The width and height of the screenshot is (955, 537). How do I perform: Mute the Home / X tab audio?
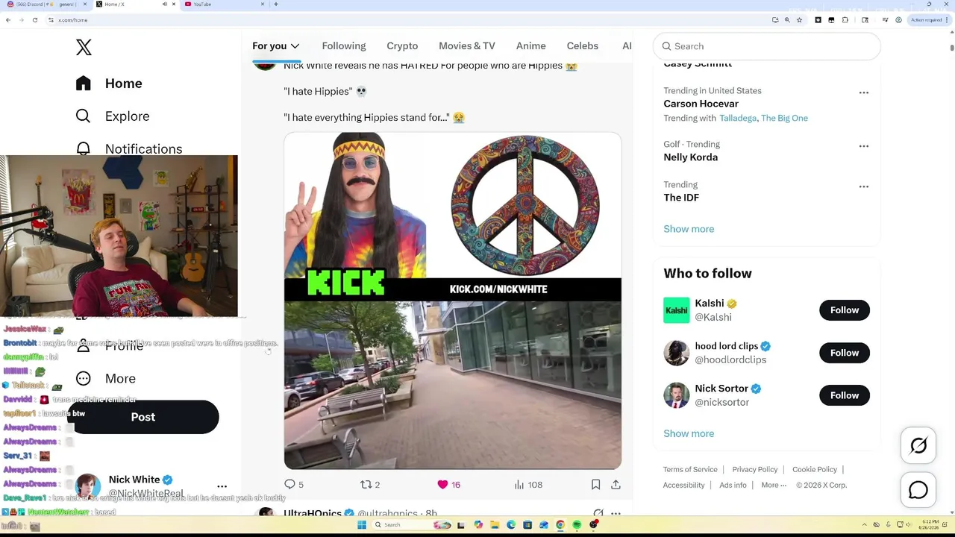click(165, 4)
